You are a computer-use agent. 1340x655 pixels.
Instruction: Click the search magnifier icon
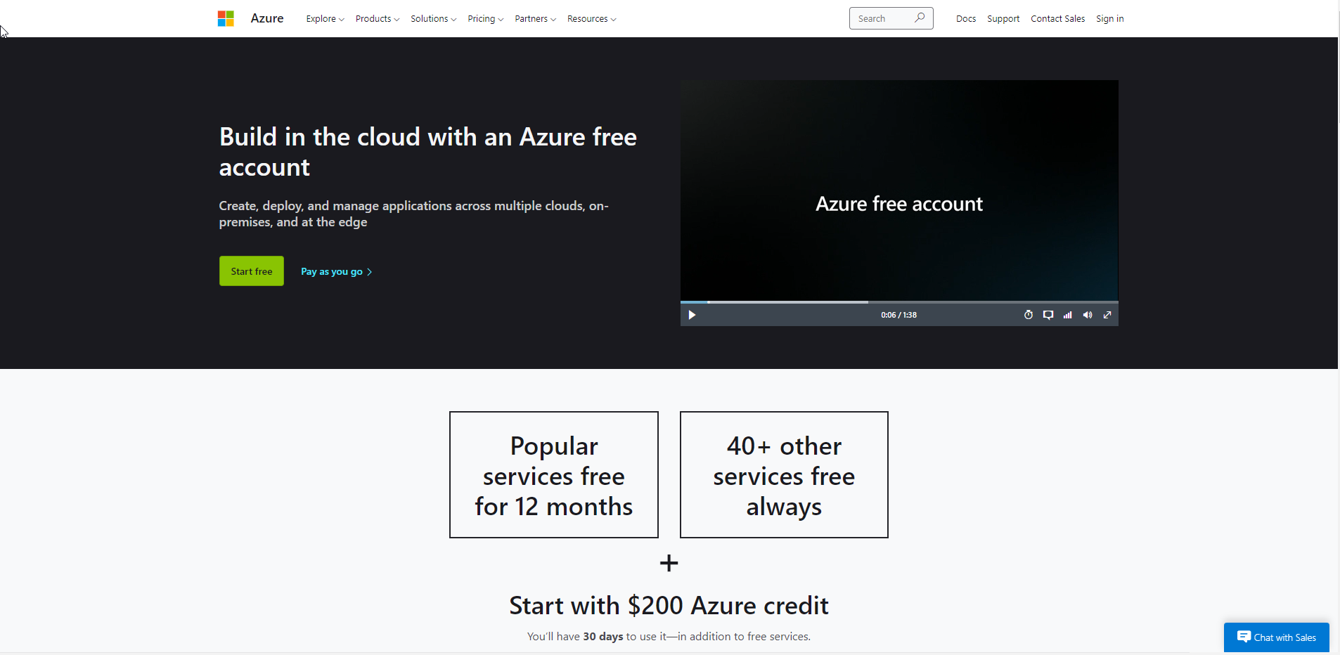920,18
